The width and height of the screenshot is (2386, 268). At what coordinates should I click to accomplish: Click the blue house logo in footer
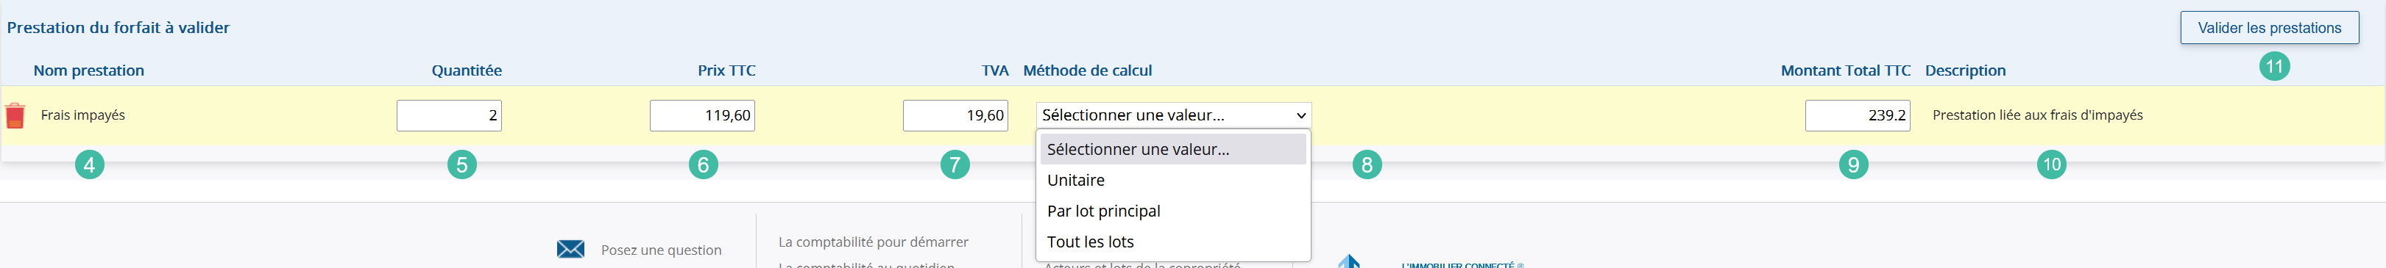pyautogui.click(x=1348, y=261)
